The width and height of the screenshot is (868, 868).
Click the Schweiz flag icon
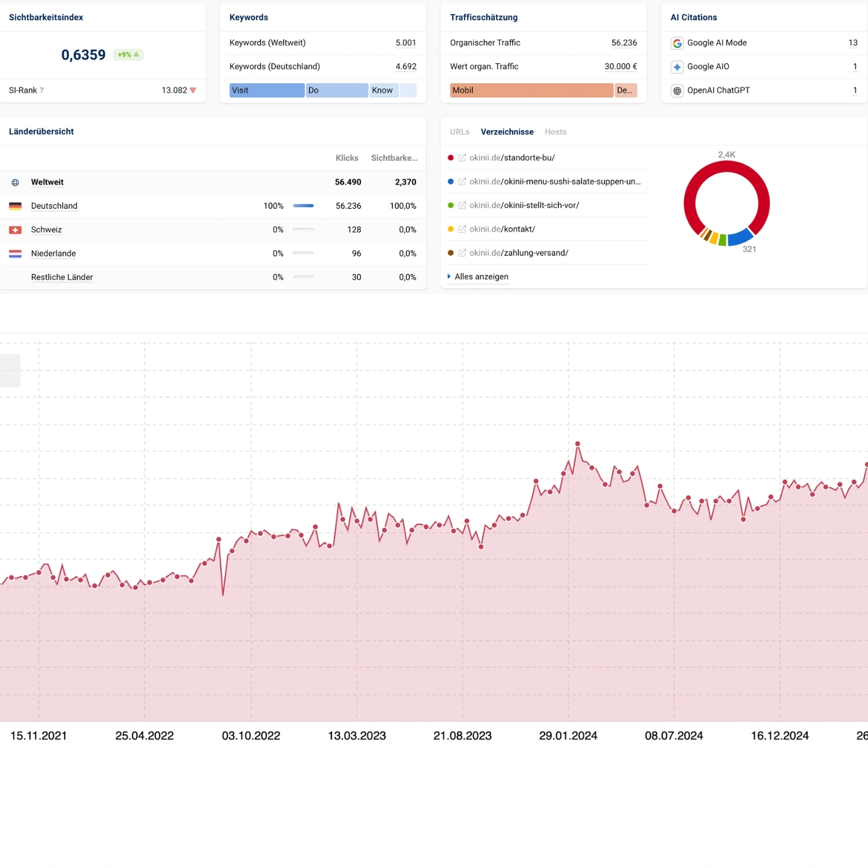pos(16,230)
